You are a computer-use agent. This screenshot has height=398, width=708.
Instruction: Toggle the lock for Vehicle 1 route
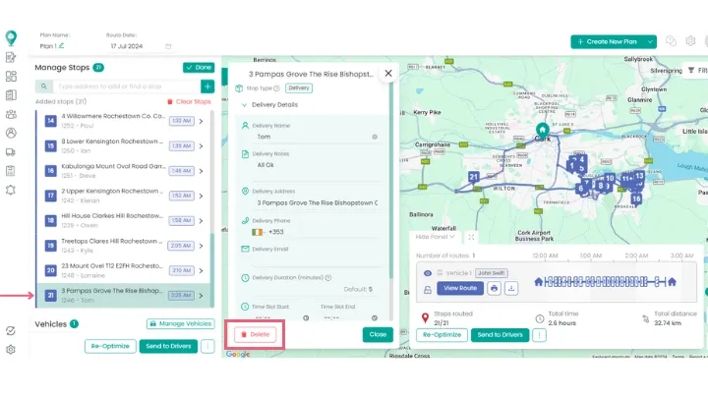coord(427,289)
